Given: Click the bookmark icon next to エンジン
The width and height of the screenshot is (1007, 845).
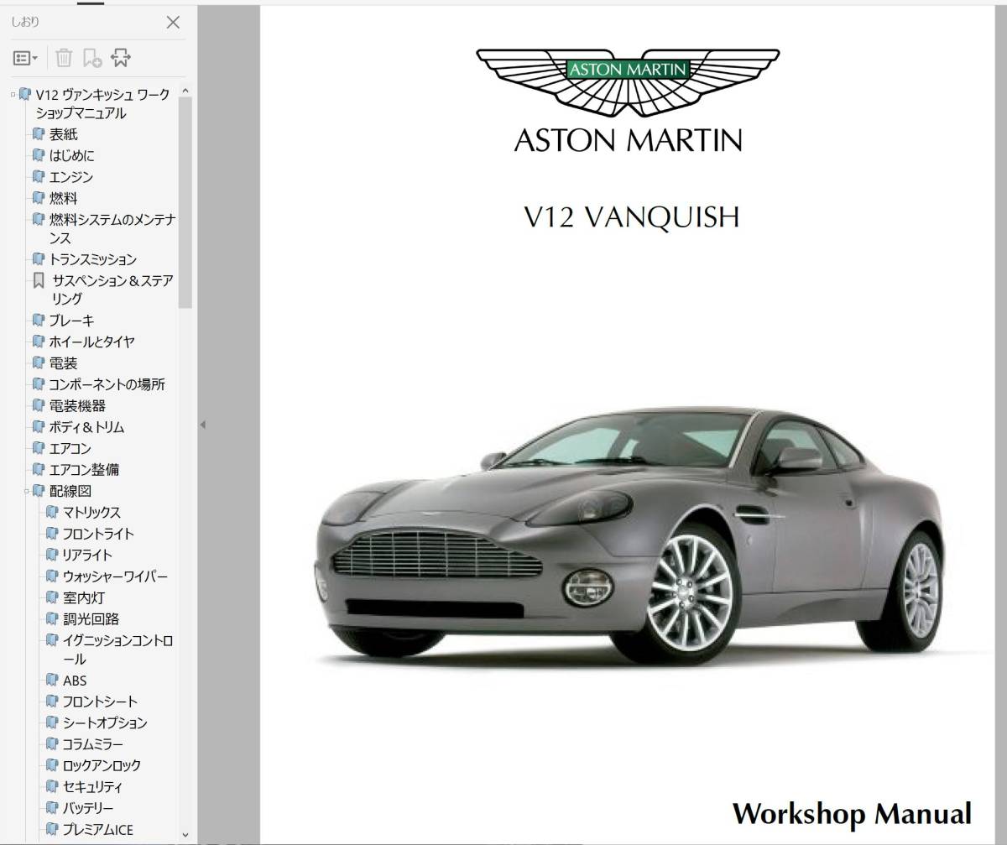Looking at the screenshot, I should 39,177.
